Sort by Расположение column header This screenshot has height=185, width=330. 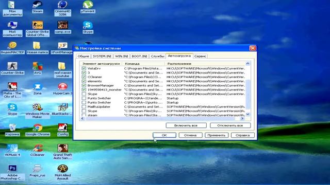click(x=205, y=64)
